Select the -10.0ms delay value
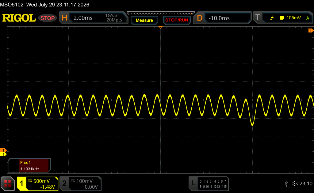This screenshot has width=314, height=193. coord(219,18)
